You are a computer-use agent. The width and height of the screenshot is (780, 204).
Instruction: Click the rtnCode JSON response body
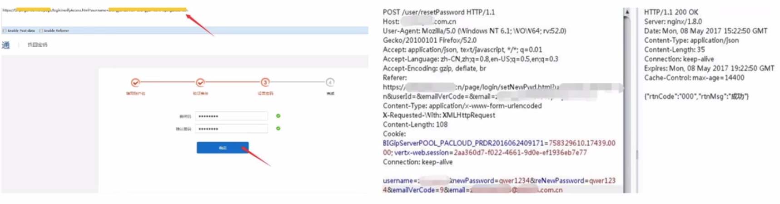696,96
